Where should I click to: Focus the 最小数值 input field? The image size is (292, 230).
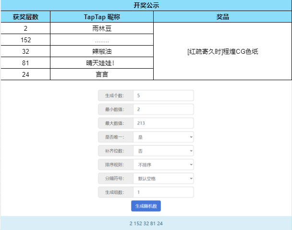163,109
